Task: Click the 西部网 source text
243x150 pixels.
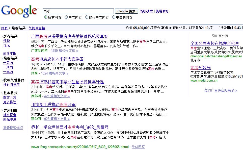Action: coord(36,96)
